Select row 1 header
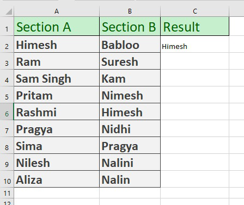 7,27
